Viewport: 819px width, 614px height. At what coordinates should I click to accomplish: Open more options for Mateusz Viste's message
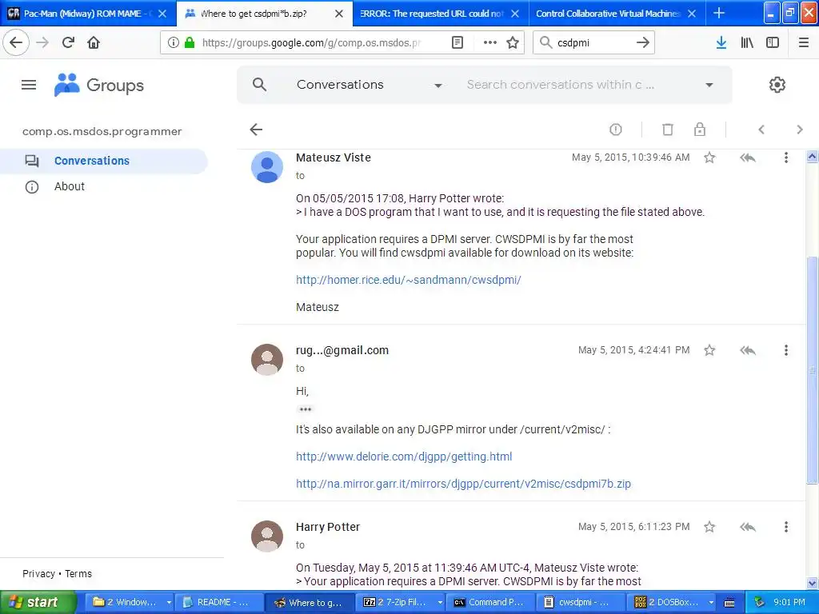786,157
